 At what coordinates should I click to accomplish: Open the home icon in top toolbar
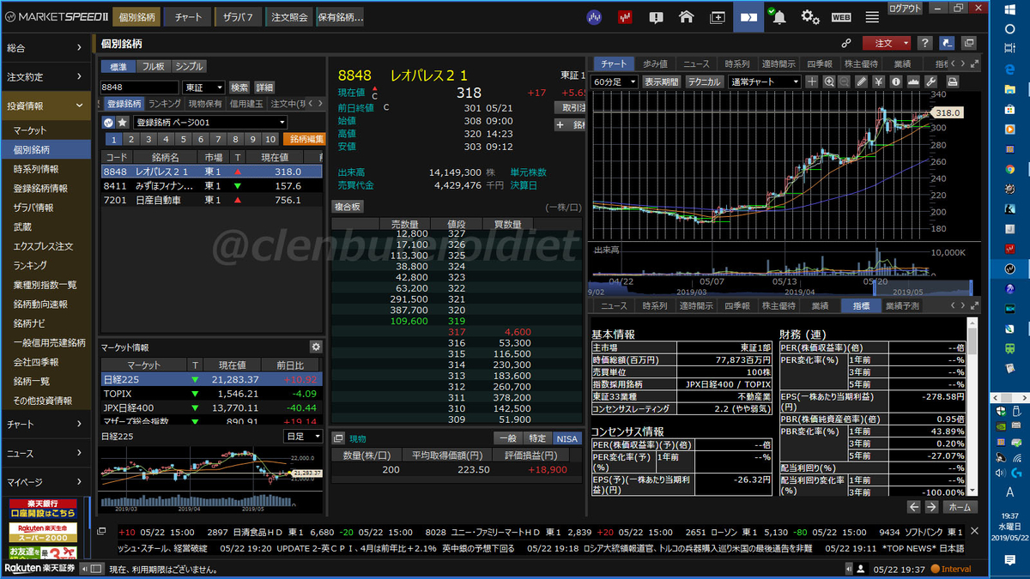686,16
